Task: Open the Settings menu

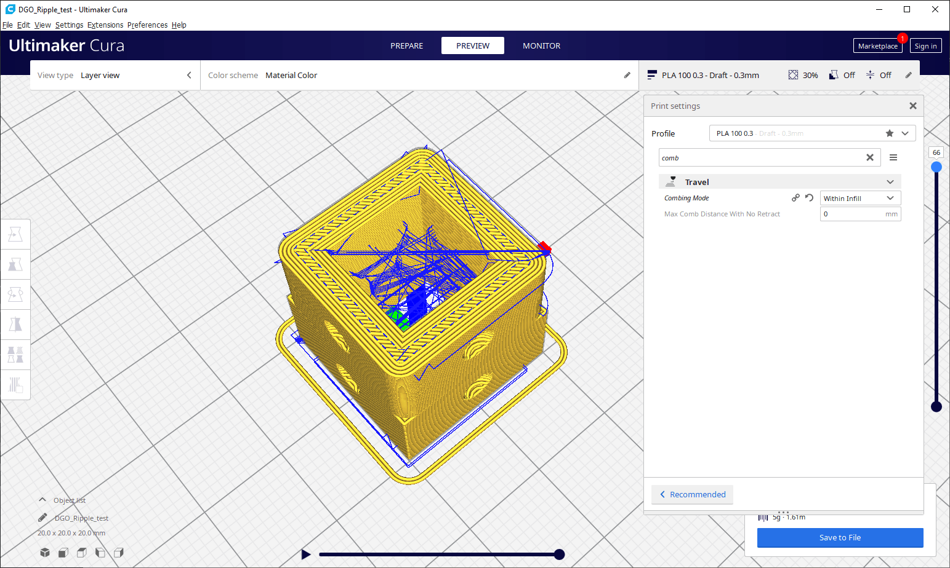Action: click(69, 25)
